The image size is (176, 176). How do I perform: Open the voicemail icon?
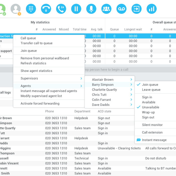click(x=121, y=9)
